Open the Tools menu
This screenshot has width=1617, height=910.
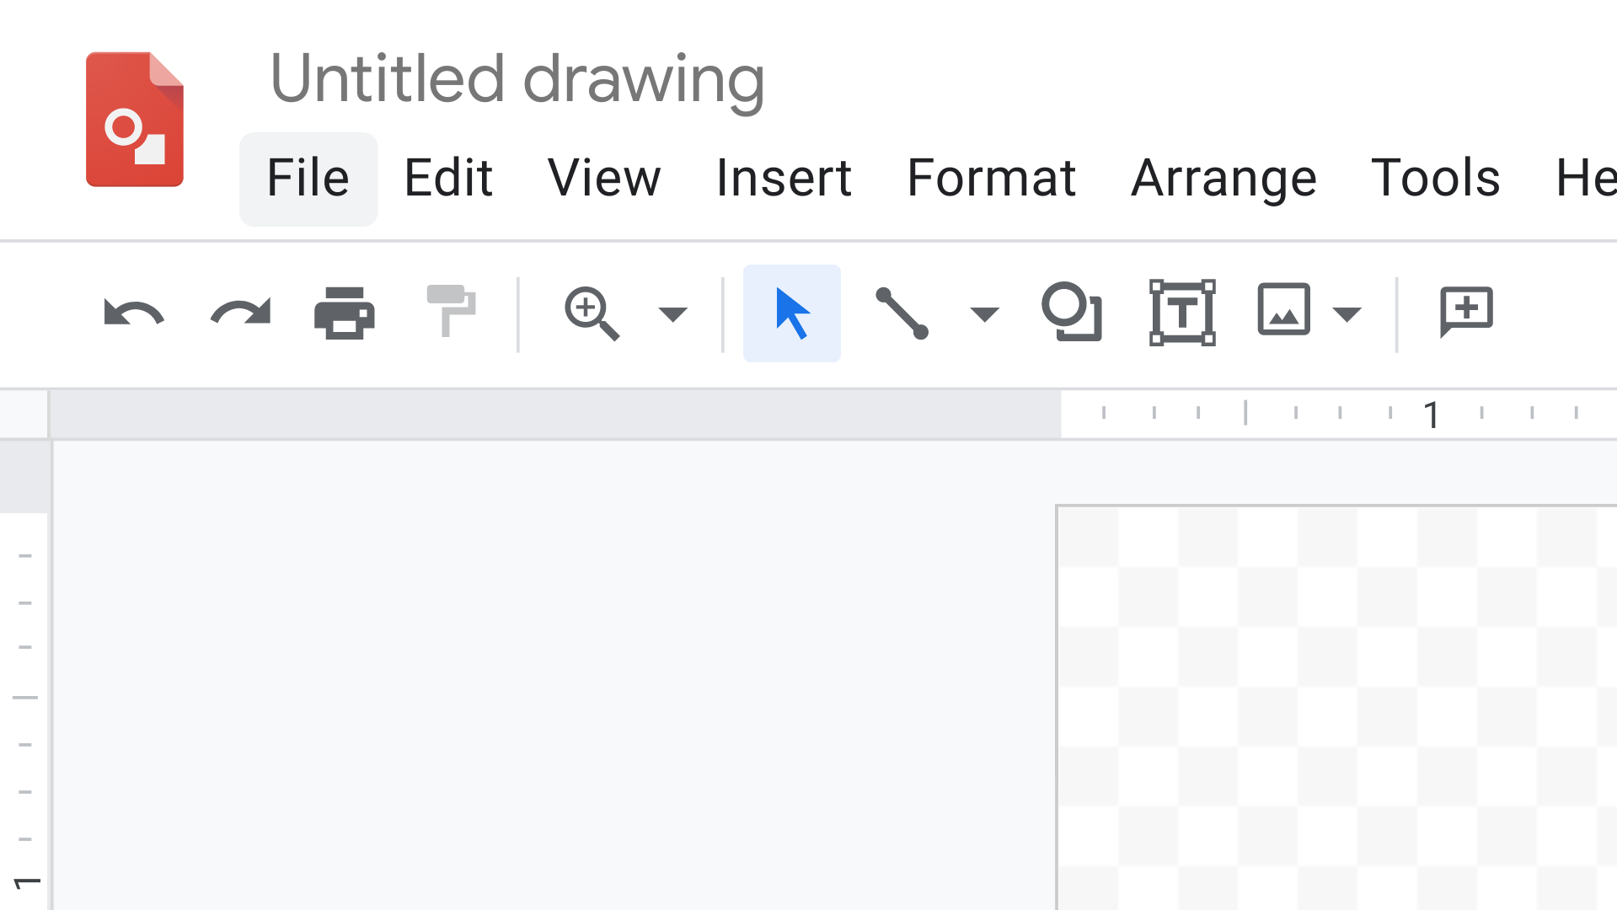tap(1436, 178)
